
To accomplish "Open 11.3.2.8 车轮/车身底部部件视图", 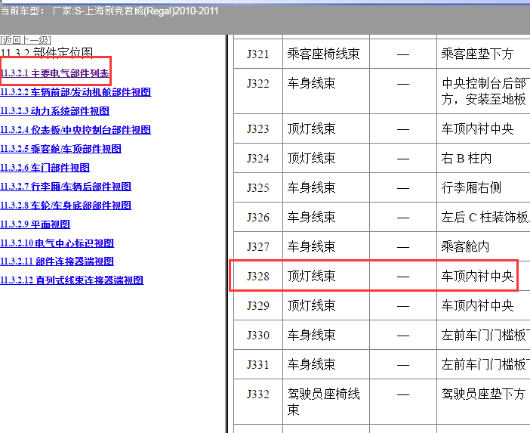I will point(66,206).
